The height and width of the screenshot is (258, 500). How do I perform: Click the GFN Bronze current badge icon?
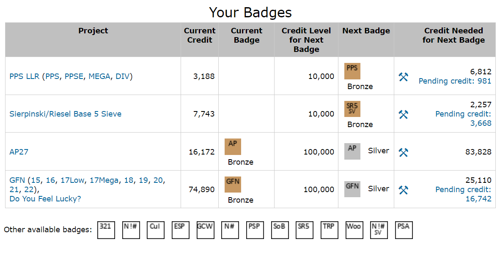[233, 185]
